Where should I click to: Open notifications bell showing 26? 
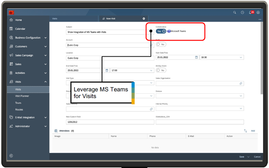(251, 12)
